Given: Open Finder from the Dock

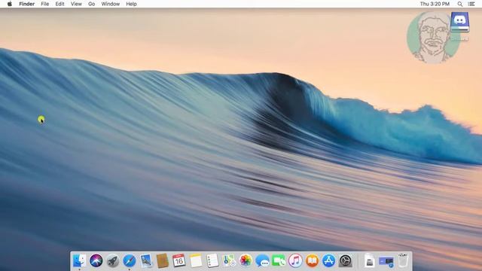Looking at the screenshot, I should (x=79, y=261).
